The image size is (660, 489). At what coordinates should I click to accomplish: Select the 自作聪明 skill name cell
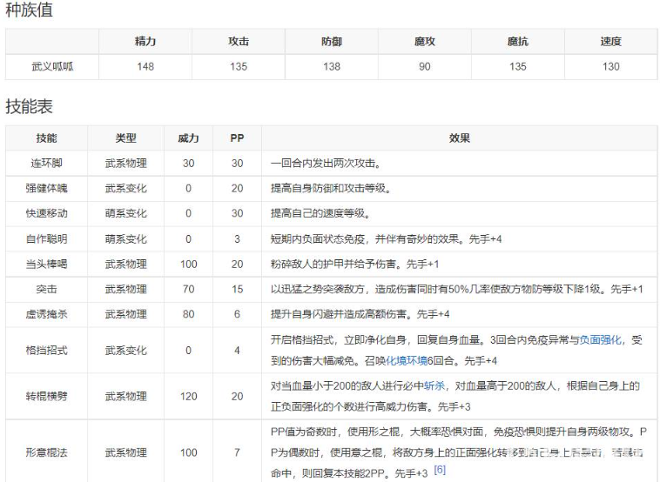[46, 238]
